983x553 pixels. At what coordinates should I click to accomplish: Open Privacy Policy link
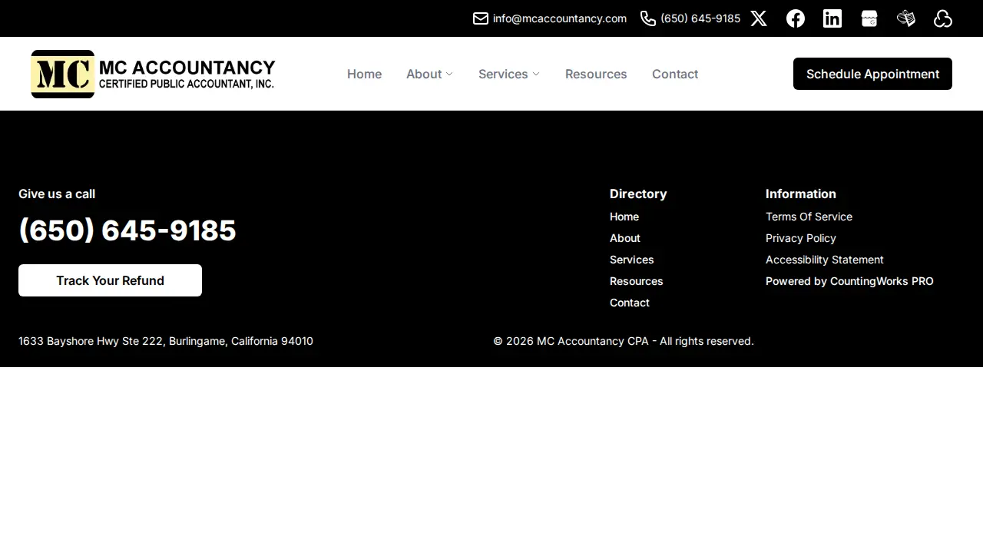(801, 238)
